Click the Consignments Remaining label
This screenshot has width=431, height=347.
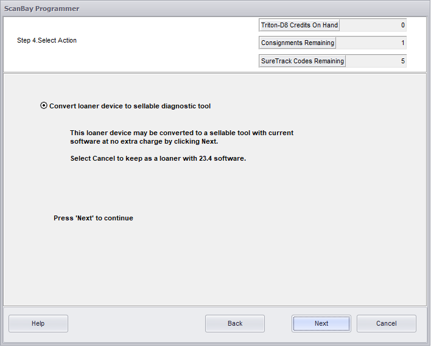297,43
